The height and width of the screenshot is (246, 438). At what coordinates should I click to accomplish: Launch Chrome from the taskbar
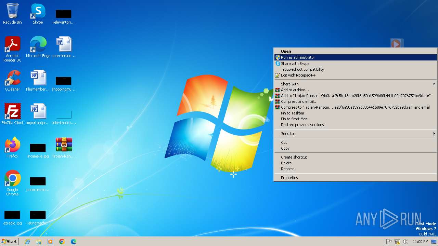point(62,242)
